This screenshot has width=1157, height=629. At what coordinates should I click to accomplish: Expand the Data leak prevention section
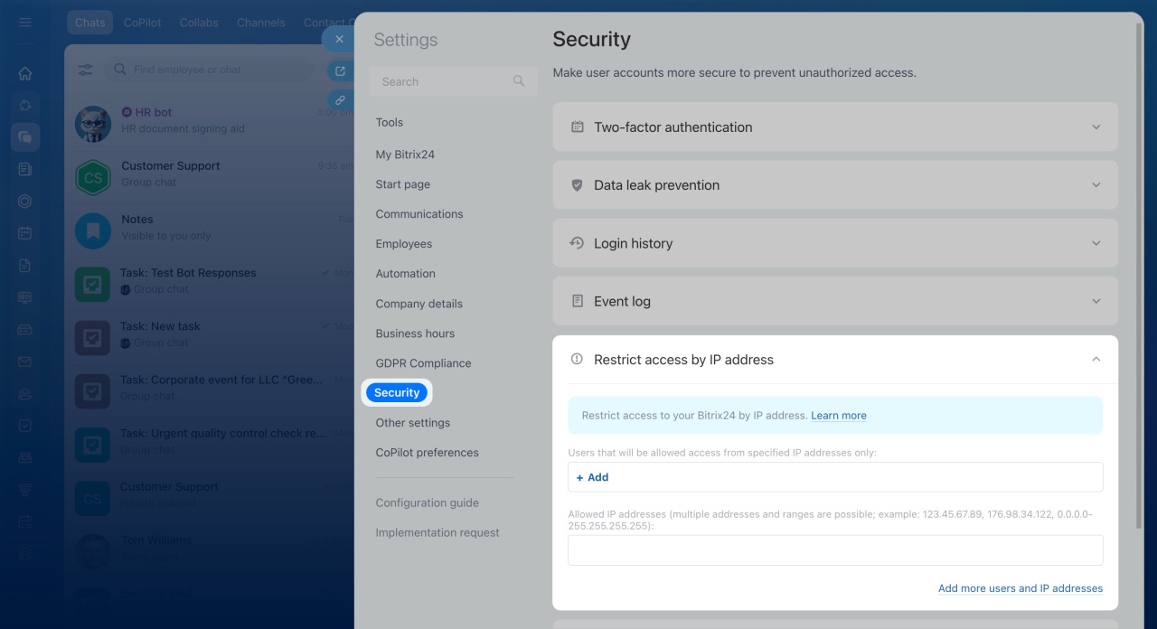[835, 185]
